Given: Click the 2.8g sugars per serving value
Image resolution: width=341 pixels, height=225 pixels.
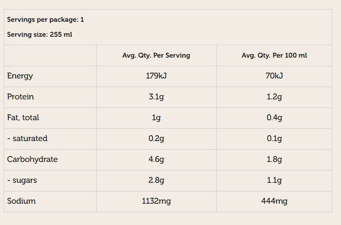Looking at the screenshot, I should (156, 180).
